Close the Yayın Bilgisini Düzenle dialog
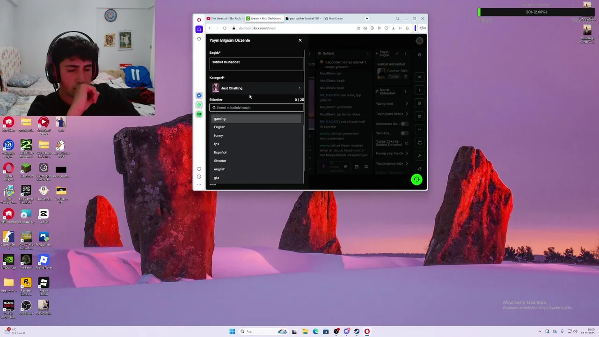 click(x=300, y=40)
